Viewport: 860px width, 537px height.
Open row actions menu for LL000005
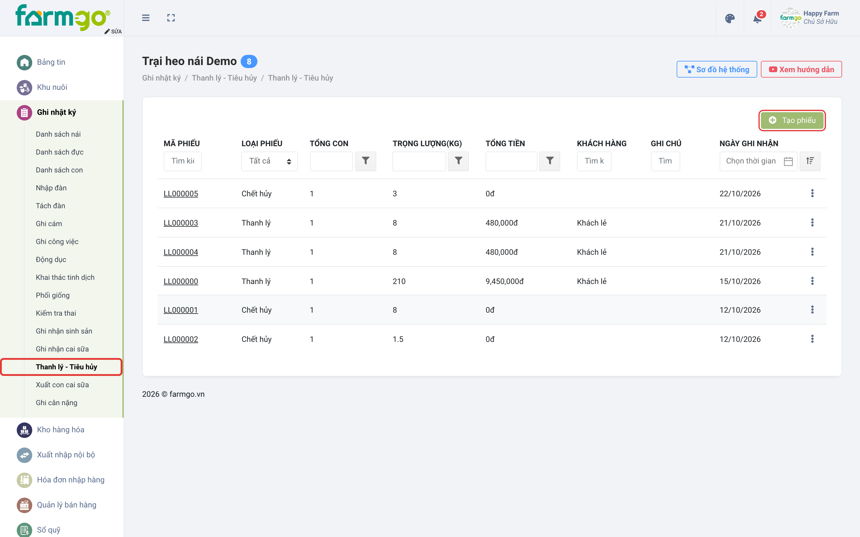tap(812, 193)
